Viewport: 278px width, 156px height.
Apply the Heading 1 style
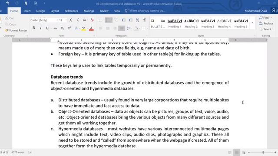point(175,23)
